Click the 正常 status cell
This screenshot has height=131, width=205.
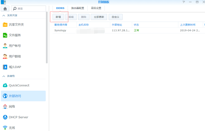pos(136,30)
